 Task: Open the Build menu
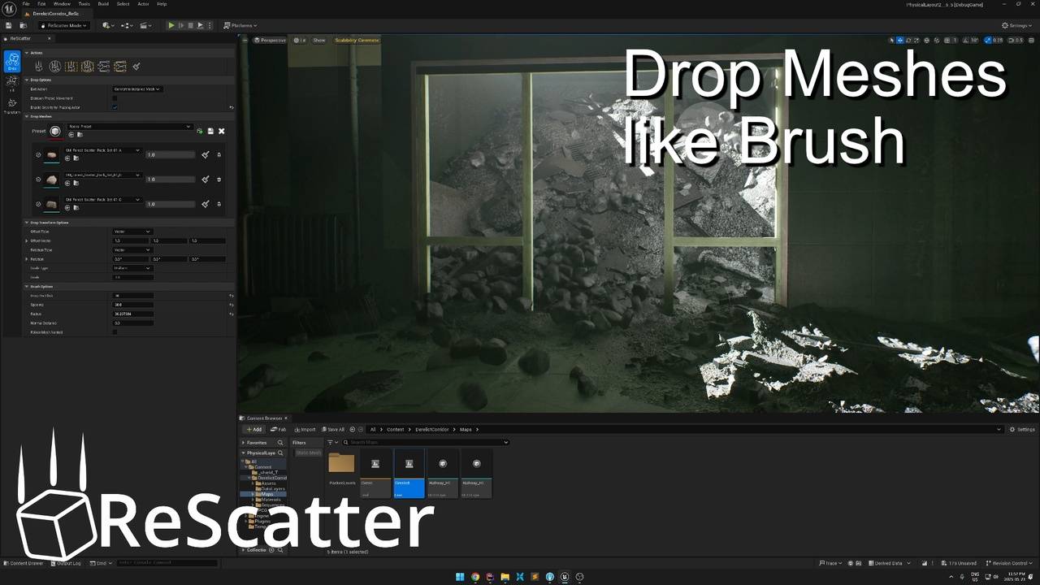tap(103, 4)
